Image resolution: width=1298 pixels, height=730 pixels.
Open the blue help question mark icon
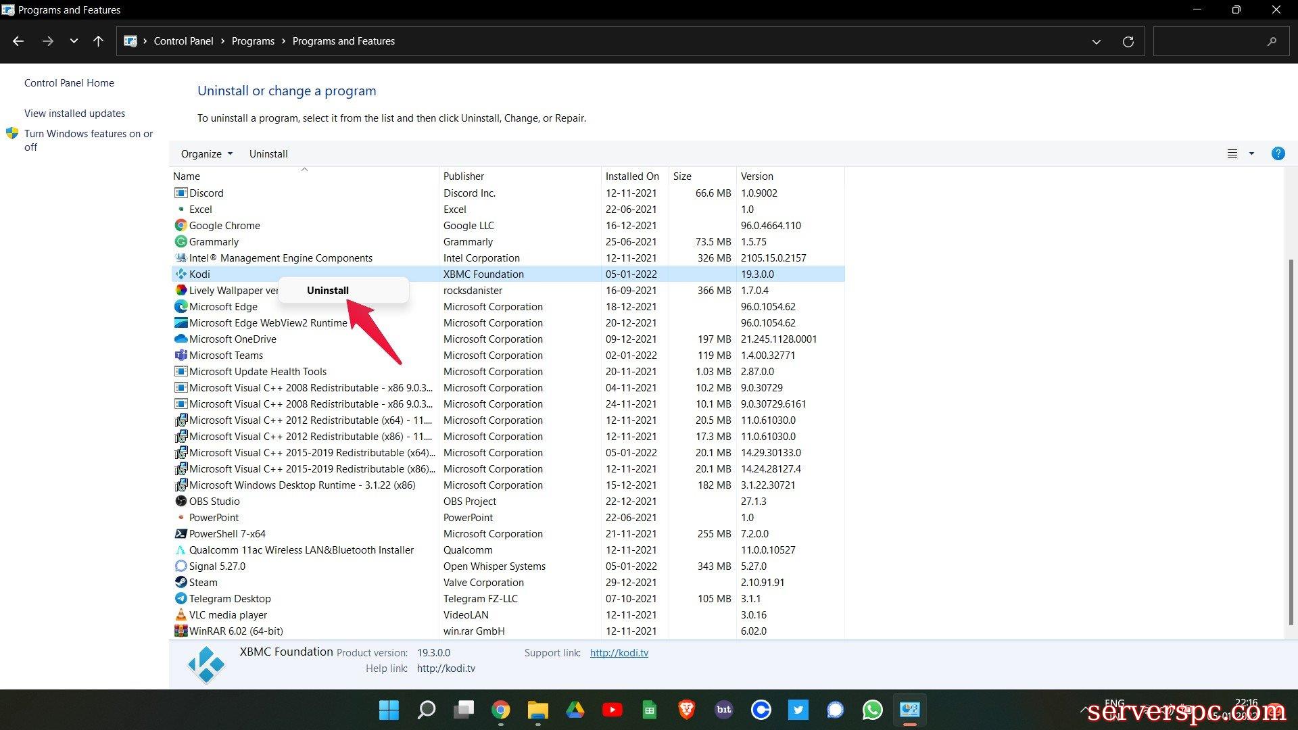[x=1278, y=154]
